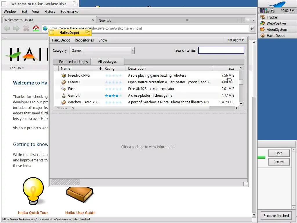Open Haiku User Guide link
The height and width of the screenshot is (223, 297).
tap(80, 213)
